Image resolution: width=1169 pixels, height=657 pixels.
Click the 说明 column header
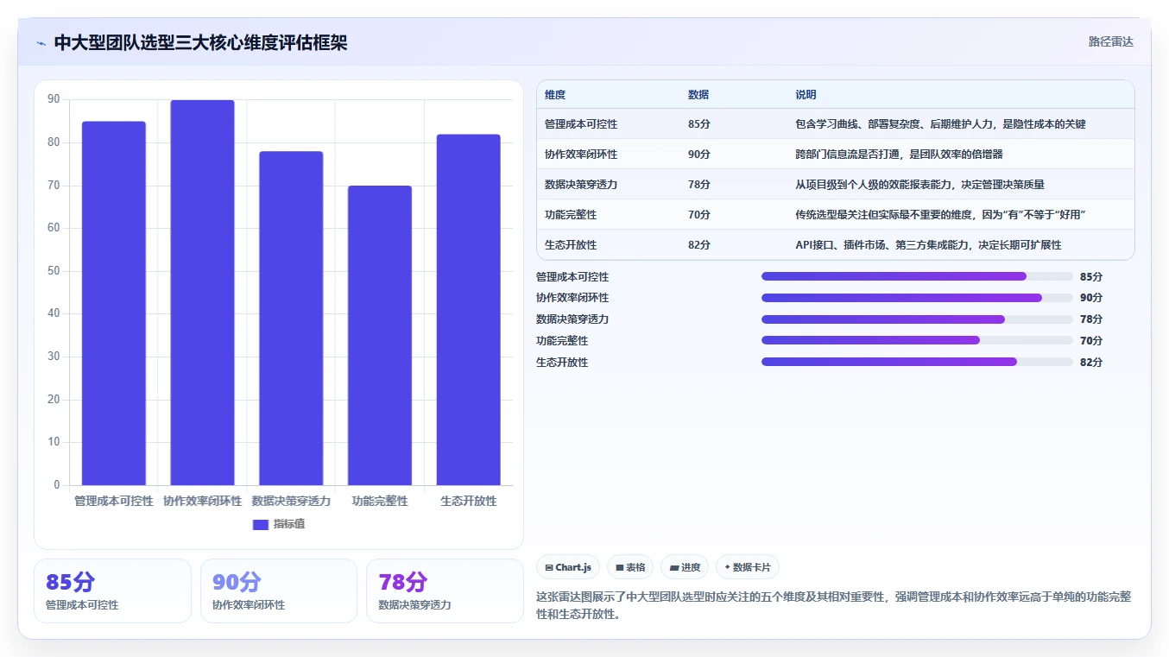tap(806, 95)
